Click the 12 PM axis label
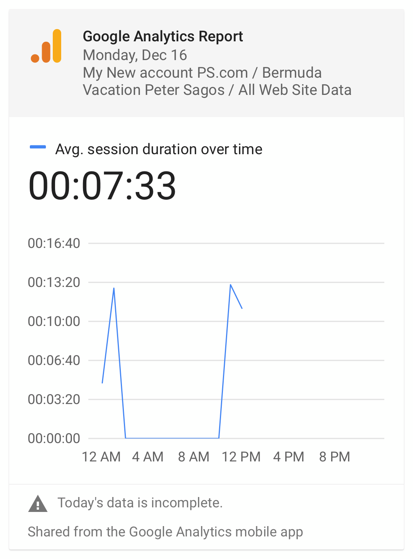This screenshot has width=413, height=559. 241,457
